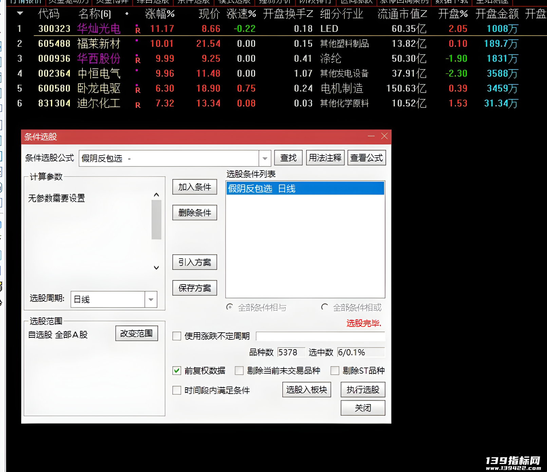
Task: Click the 细分行业 column header
Action: tap(341, 14)
